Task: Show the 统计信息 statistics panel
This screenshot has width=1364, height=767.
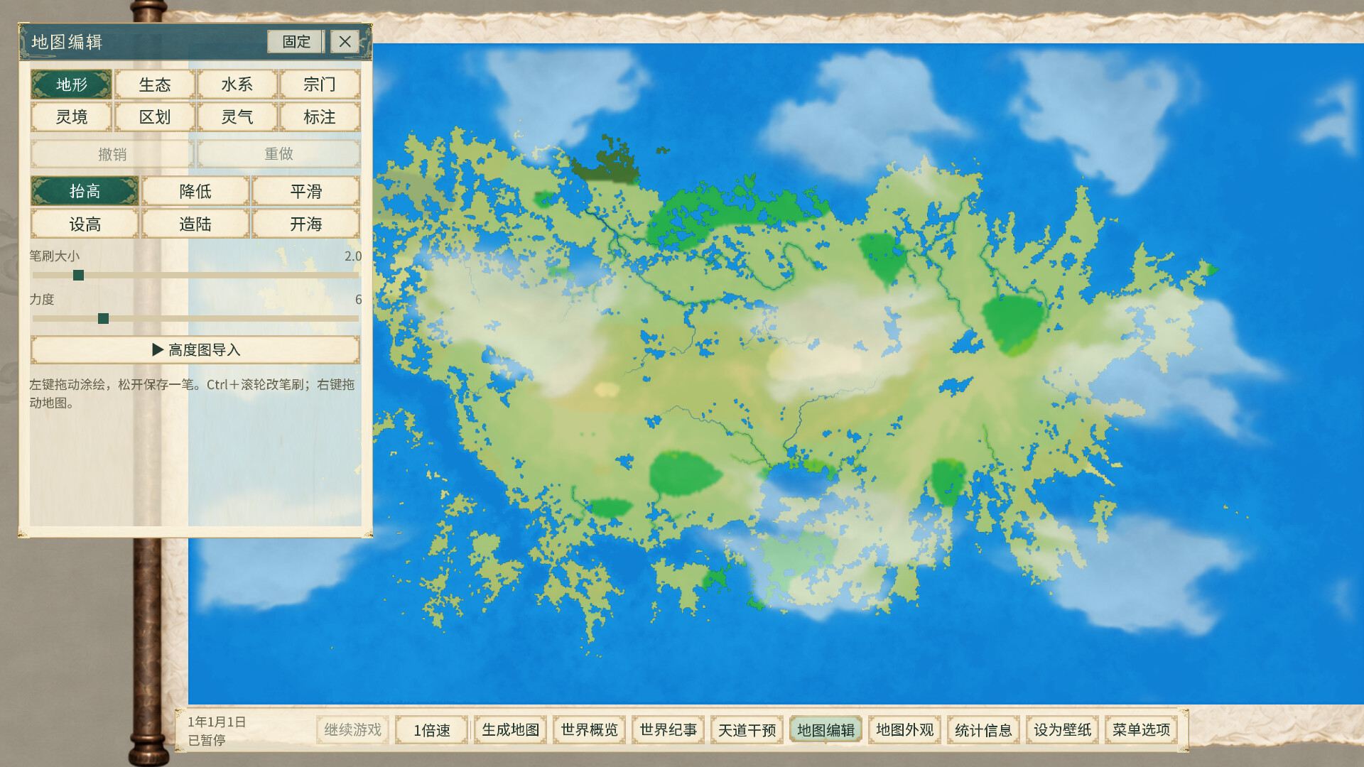Action: click(983, 730)
